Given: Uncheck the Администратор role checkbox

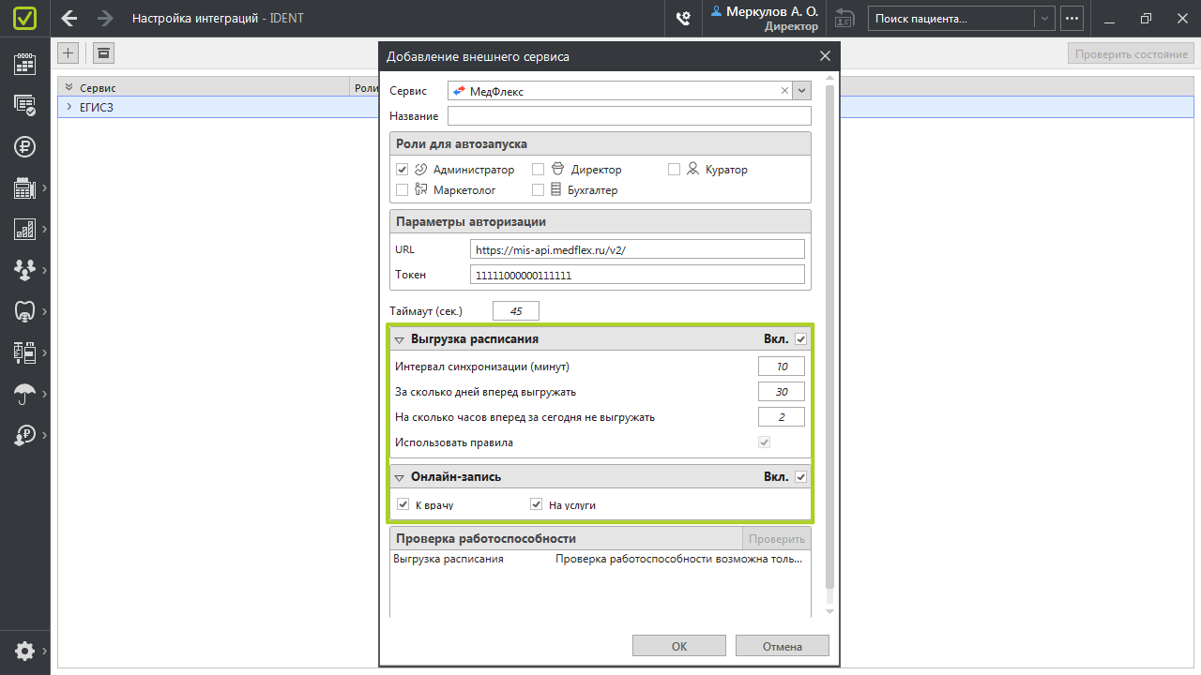Looking at the screenshot, I should point(403,170).
